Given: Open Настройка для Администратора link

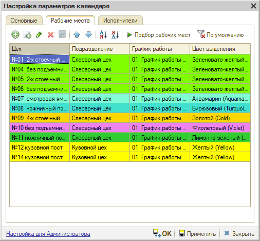Looking at the screenshot, I should [48, 234].
